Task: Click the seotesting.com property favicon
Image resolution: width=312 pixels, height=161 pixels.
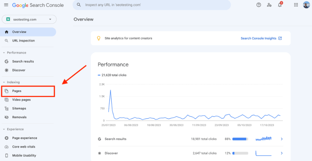Action: pyautogui.click(x=8, y=19)
